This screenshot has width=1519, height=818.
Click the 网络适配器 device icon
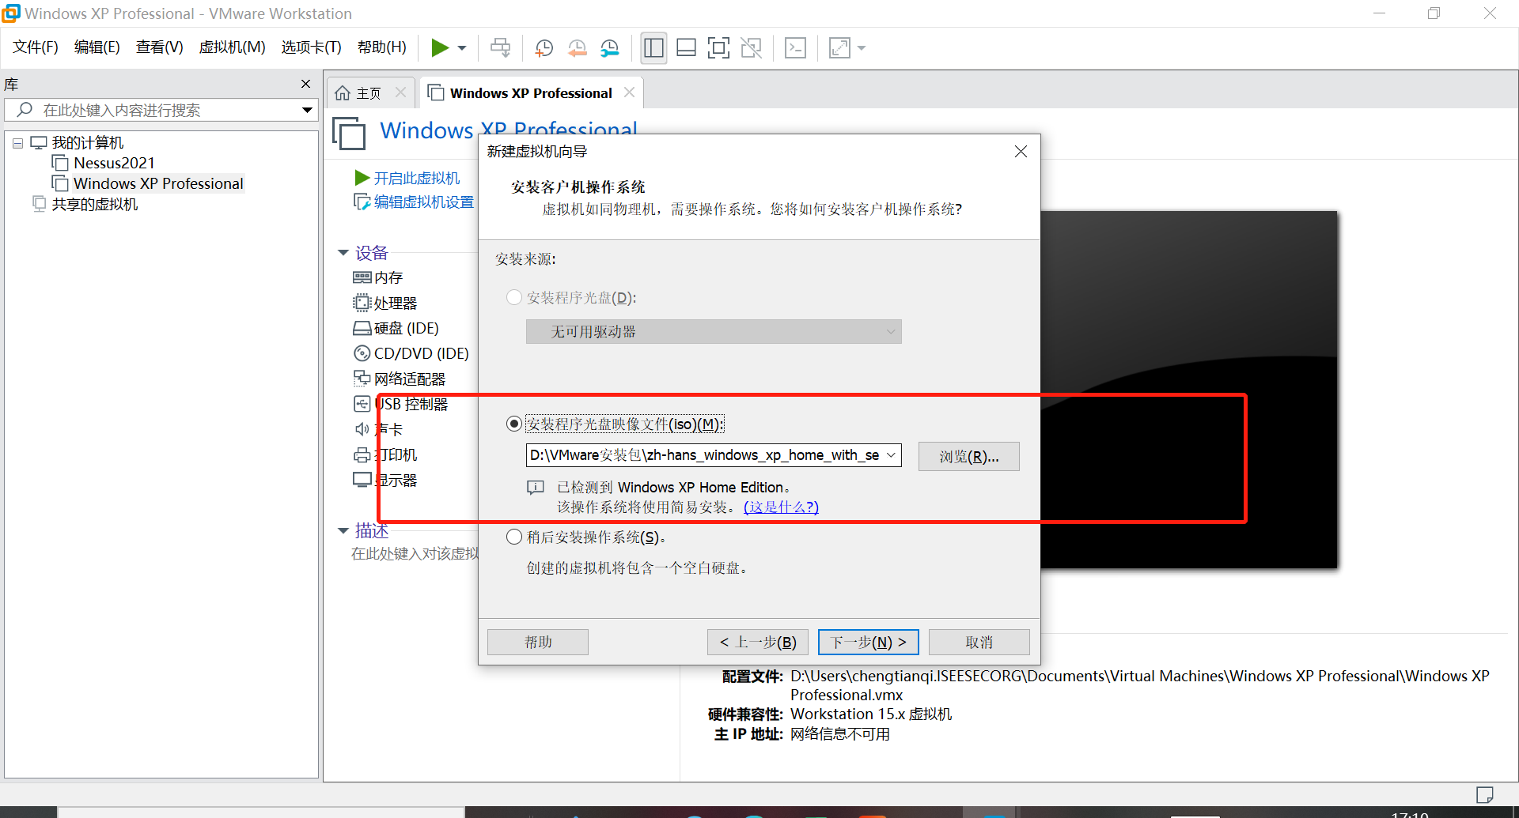(x=362, y=379)
